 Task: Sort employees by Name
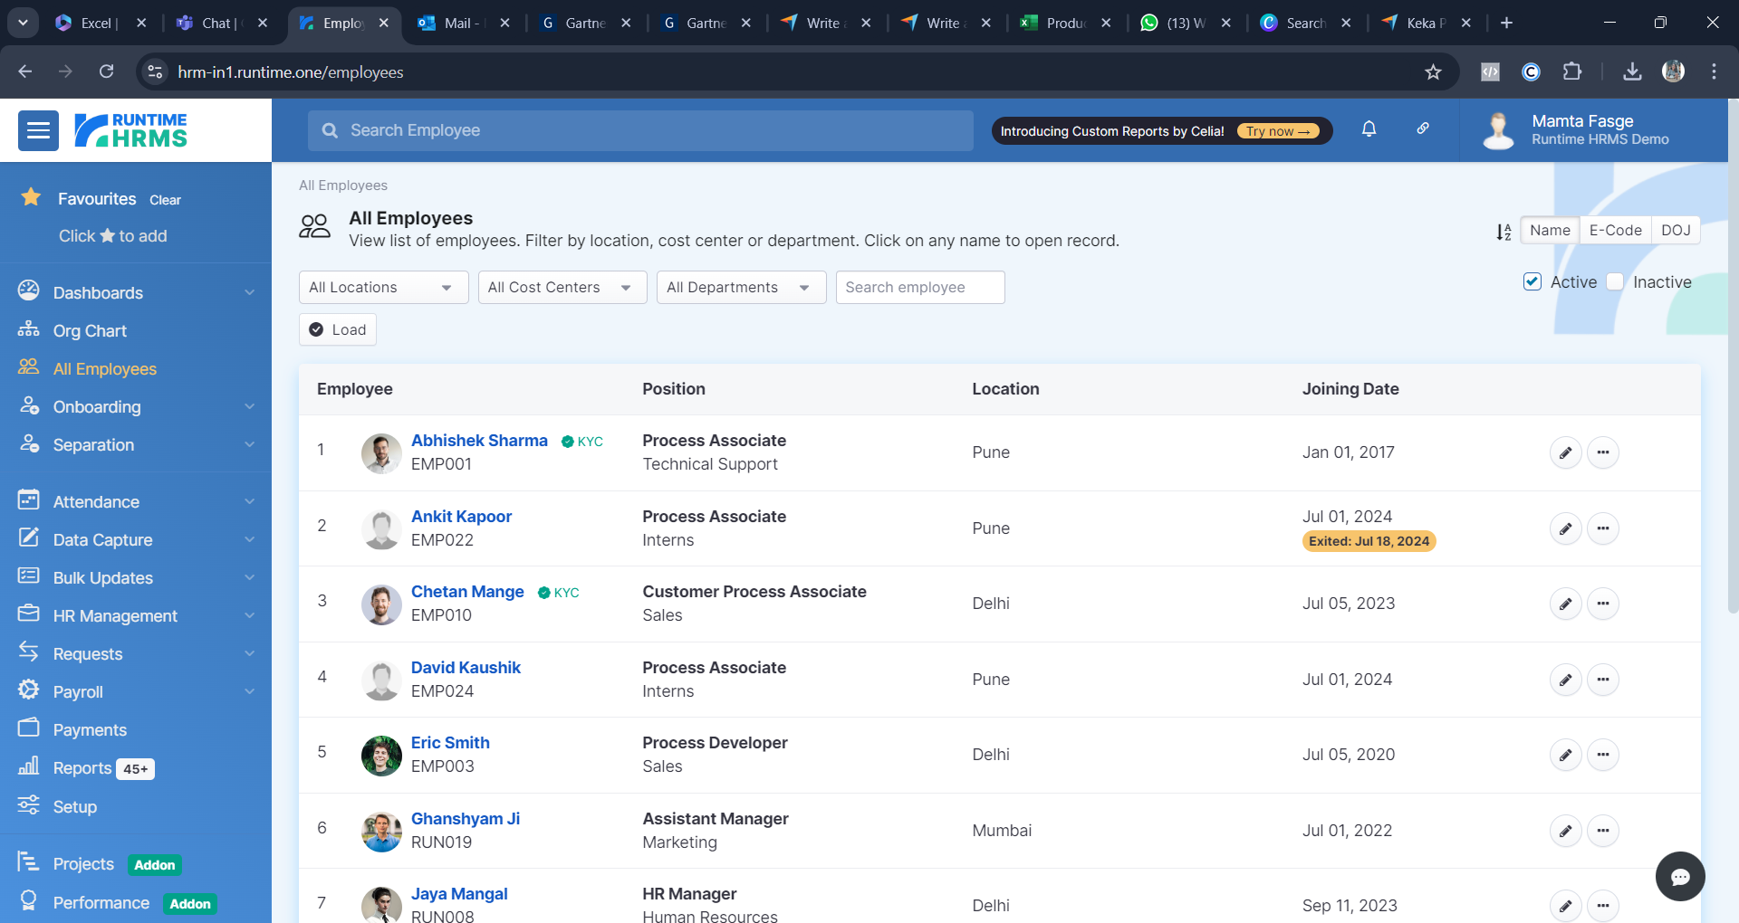[1550, 231]
